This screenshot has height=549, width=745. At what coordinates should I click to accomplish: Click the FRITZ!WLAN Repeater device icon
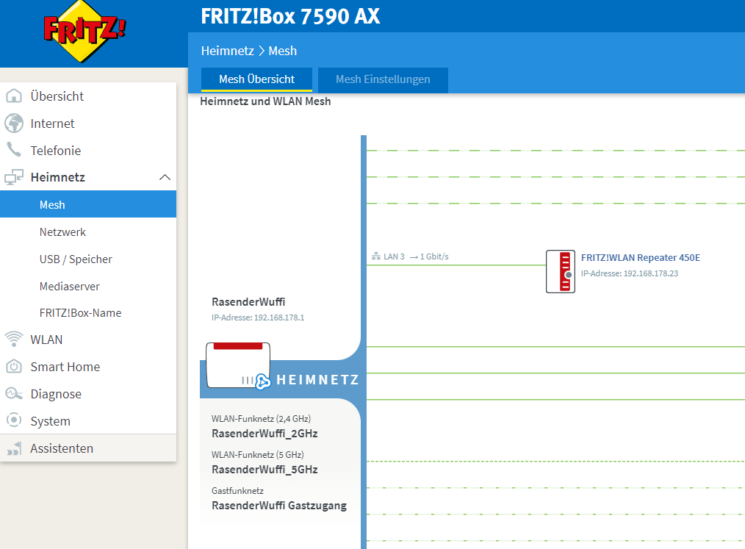(560, 271)
